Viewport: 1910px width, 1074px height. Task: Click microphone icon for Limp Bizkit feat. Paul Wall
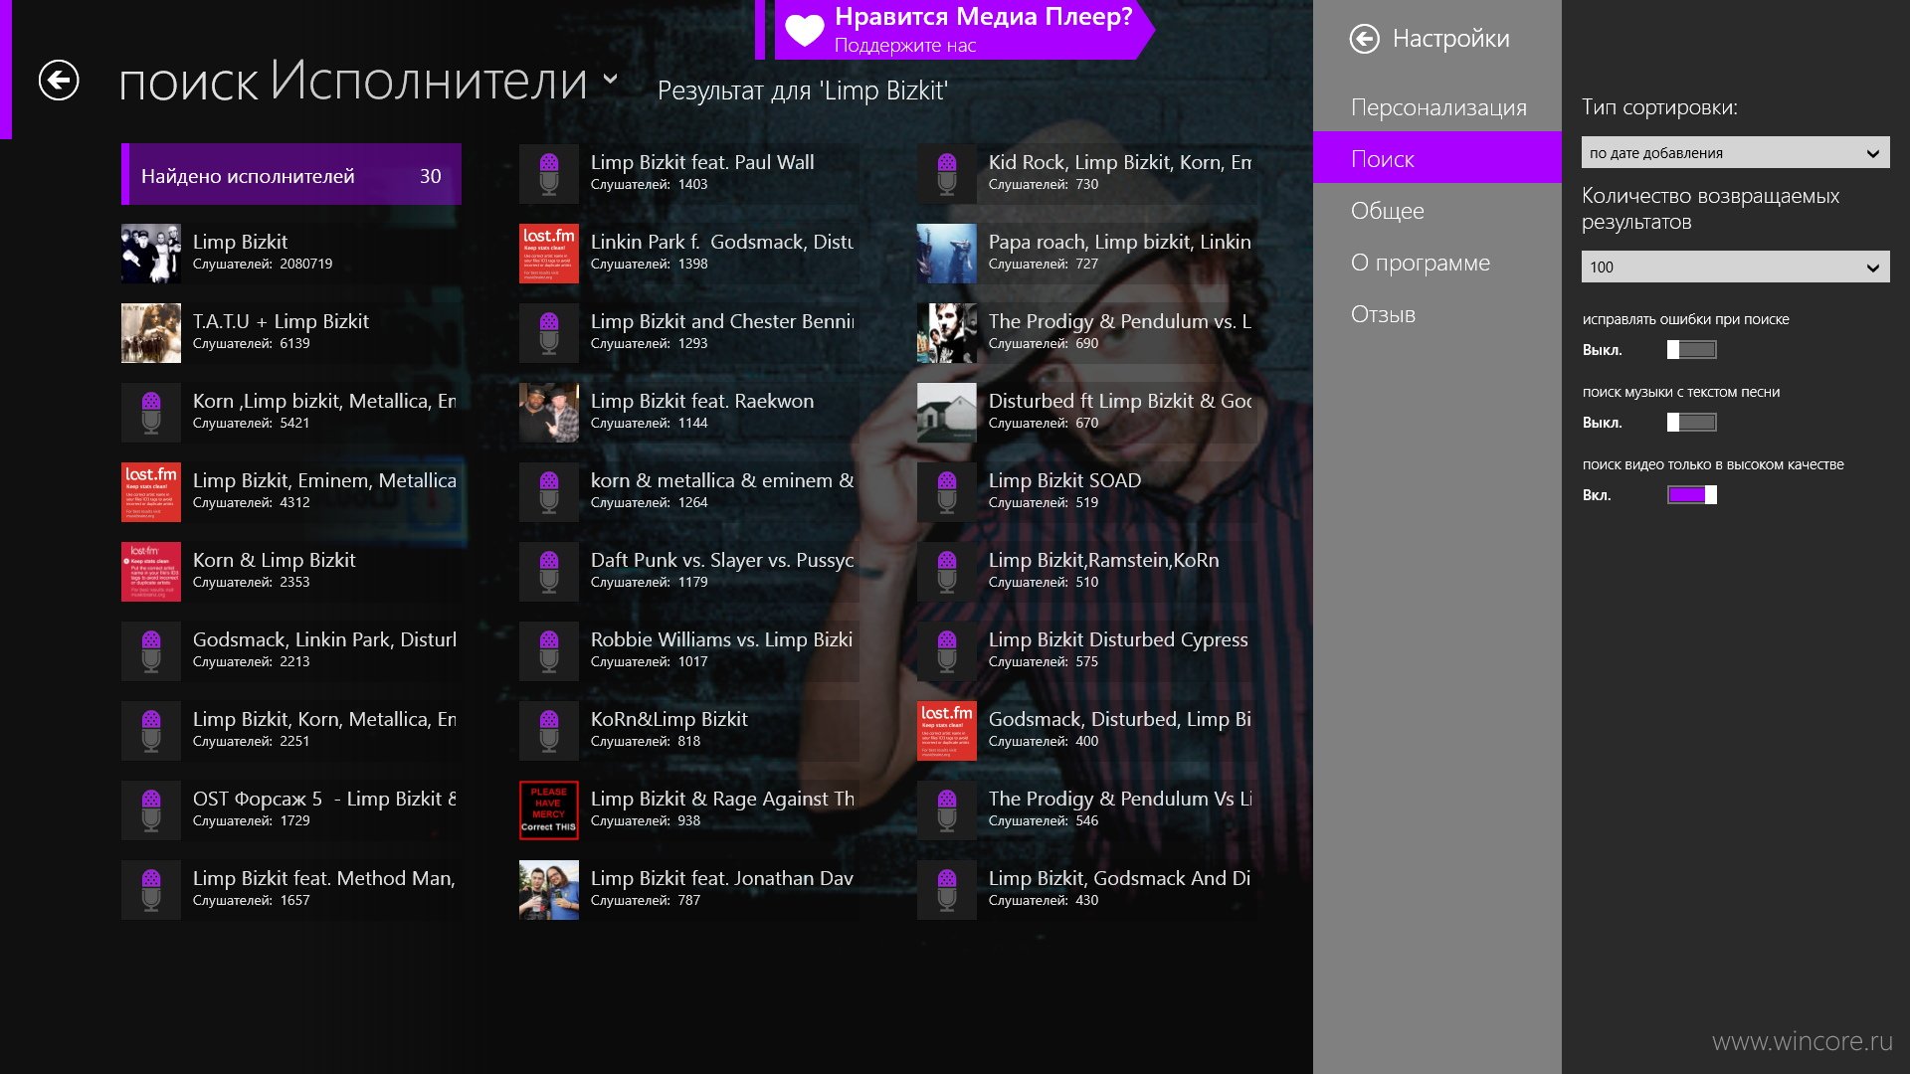pos(549,174)
